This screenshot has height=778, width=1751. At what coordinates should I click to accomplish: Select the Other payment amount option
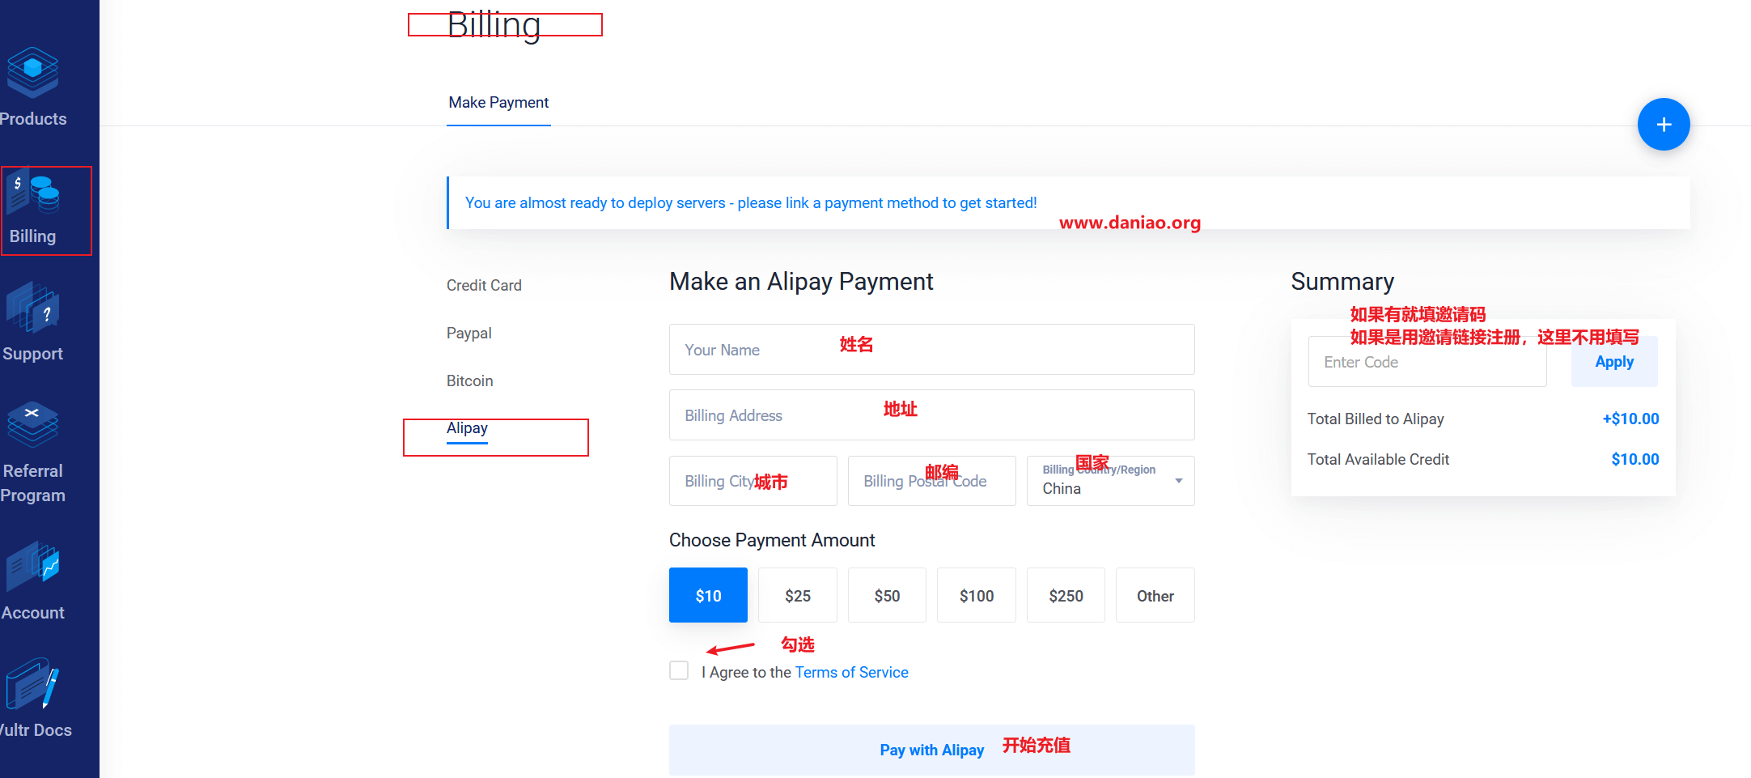[1155, 595]
